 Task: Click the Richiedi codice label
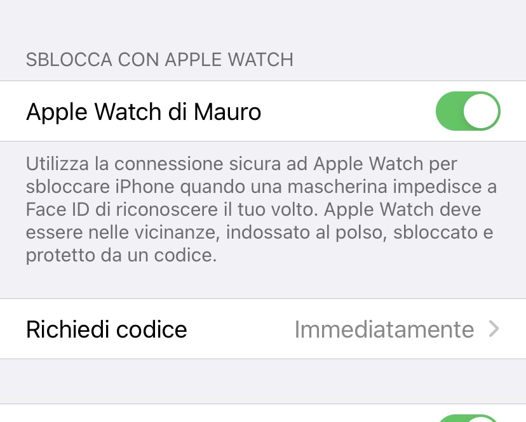click(106, 329)
